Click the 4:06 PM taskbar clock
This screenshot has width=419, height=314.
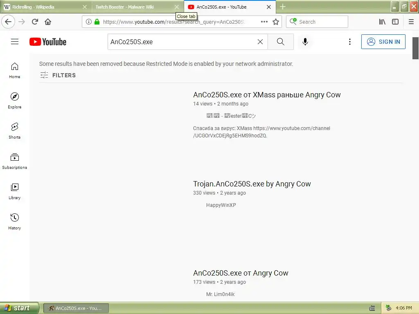pos(403,308)
